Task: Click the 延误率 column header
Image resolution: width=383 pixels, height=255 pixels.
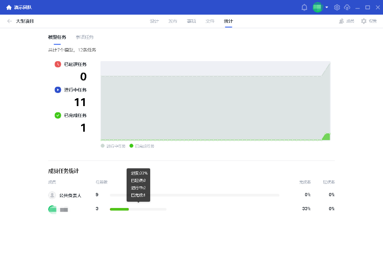Action: (x=329, y=182)
